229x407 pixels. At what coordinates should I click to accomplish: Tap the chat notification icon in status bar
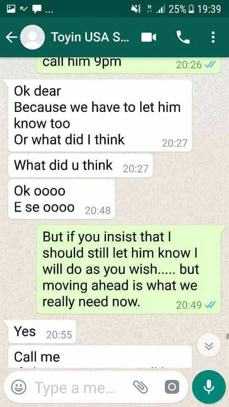[x=36, y=9]
